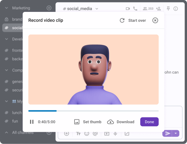Collapse the My… section chevron
Image resolution: width=187 pixels, height=144 pixels.
(7, 101)
